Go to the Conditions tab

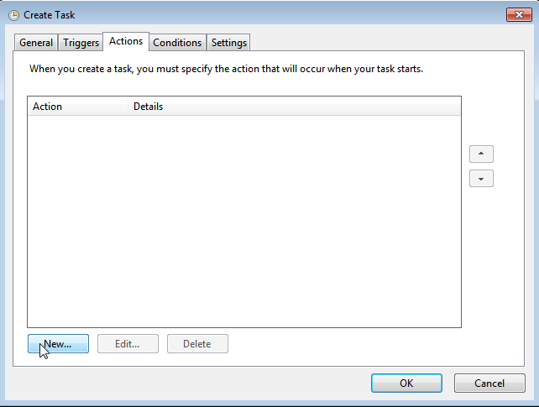click(x=177, y=43)
